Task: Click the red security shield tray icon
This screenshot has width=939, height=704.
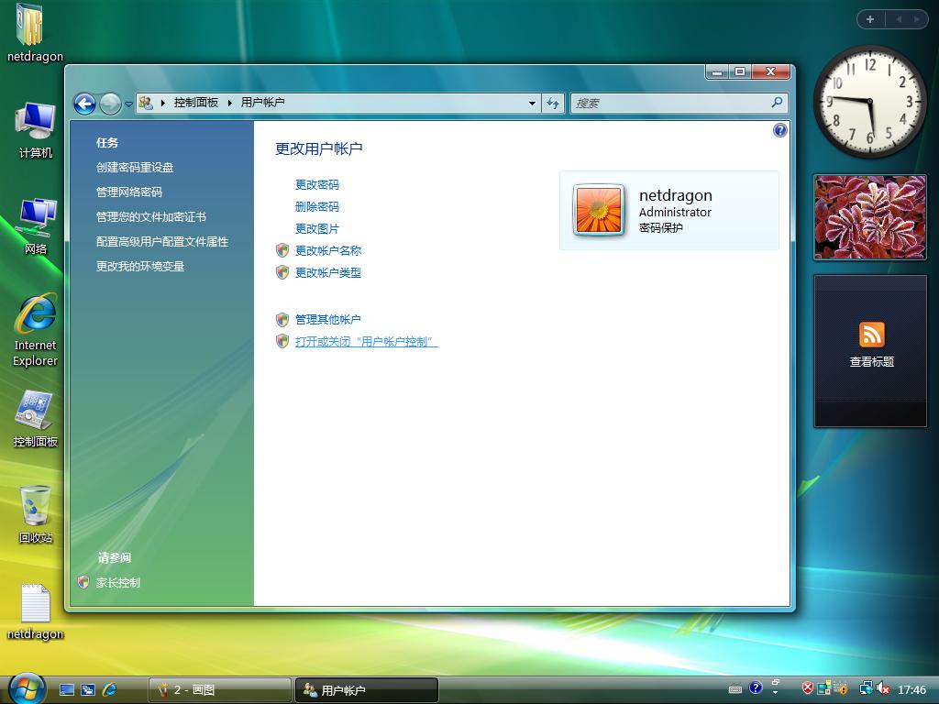Action: click(x=807, y=688)
